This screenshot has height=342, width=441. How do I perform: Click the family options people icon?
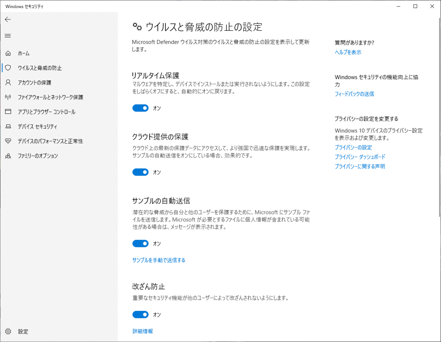tap(8, 156)
